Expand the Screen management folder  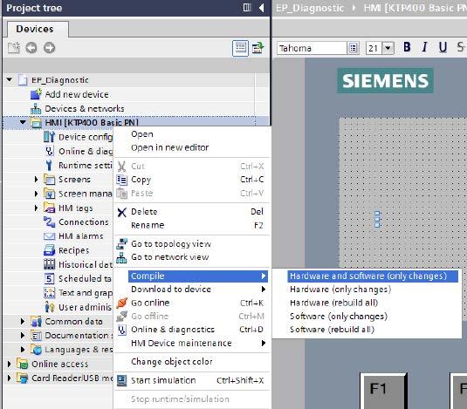36,194
